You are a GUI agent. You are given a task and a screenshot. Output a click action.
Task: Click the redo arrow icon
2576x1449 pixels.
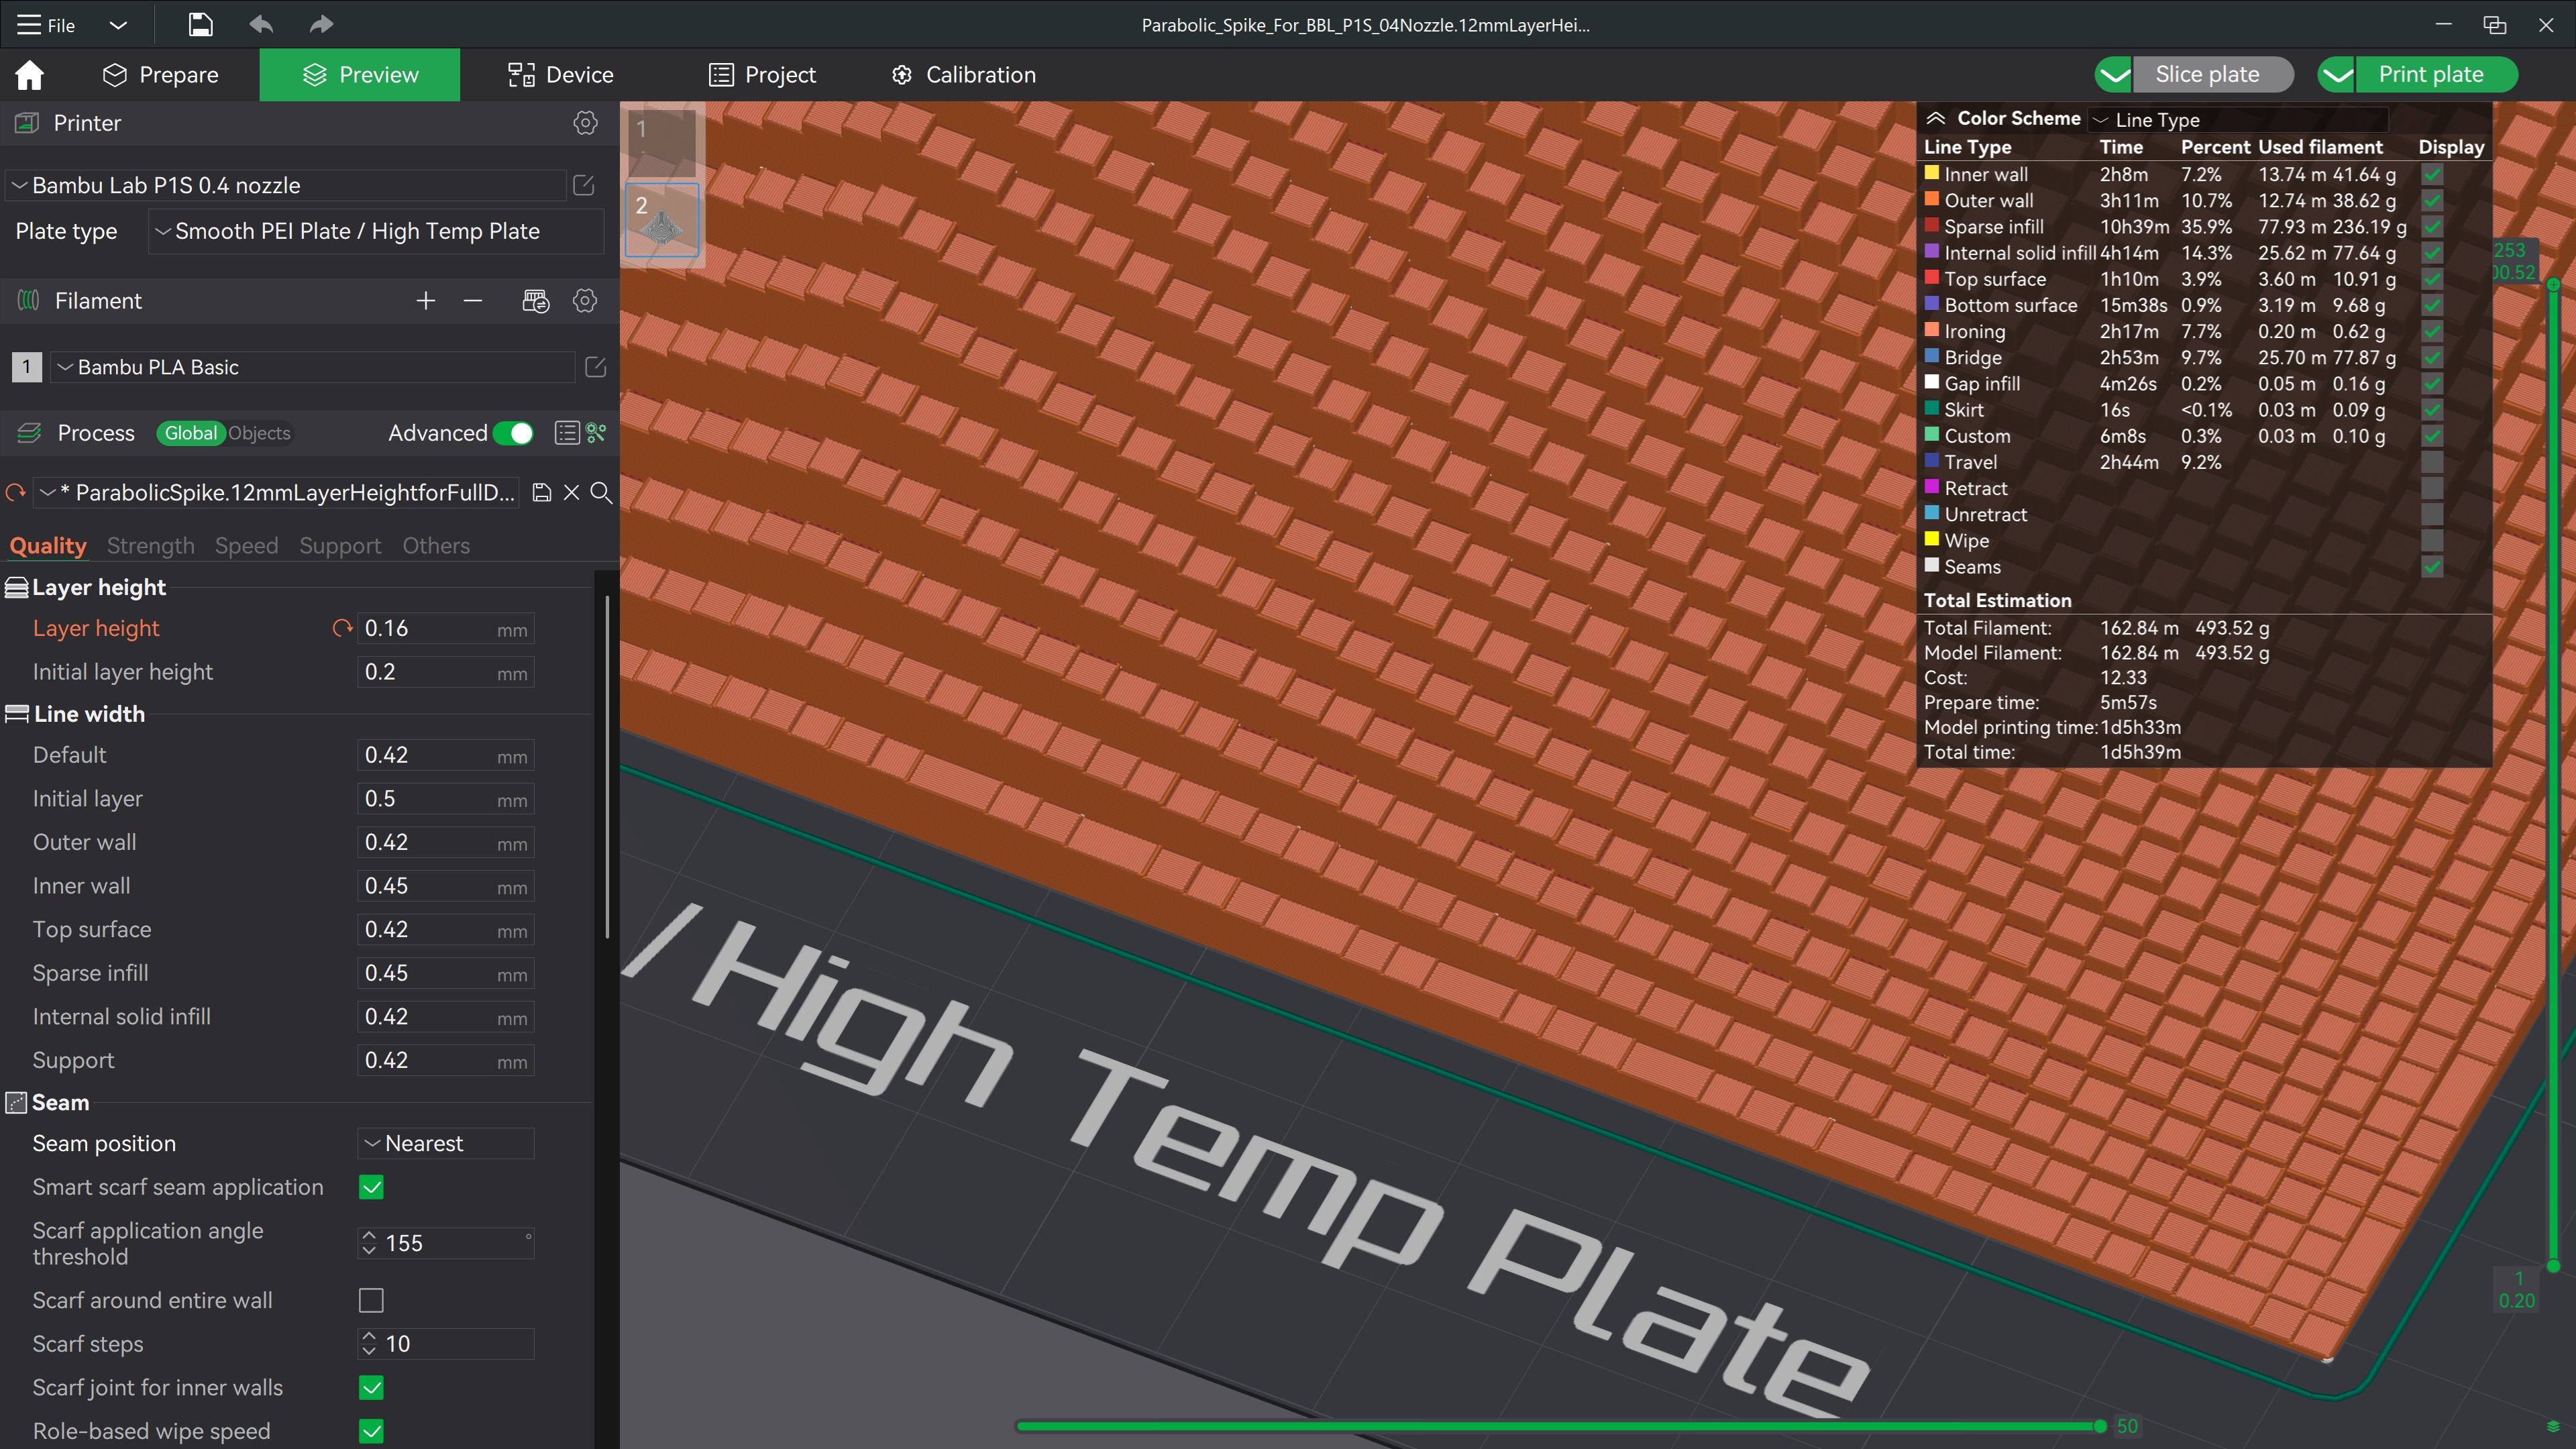pyautogui.click(x=321, y=25)
